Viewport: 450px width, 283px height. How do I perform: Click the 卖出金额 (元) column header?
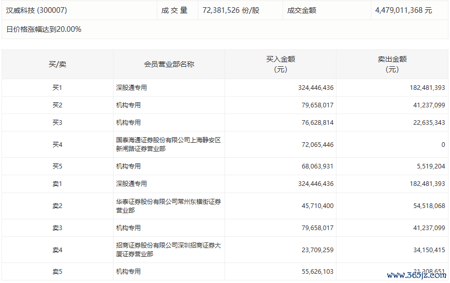[392, 64]
